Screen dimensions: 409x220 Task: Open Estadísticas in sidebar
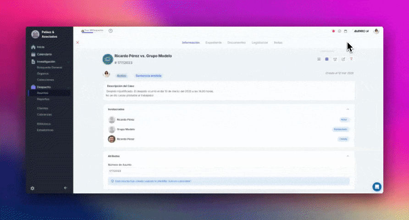[45, 130]
